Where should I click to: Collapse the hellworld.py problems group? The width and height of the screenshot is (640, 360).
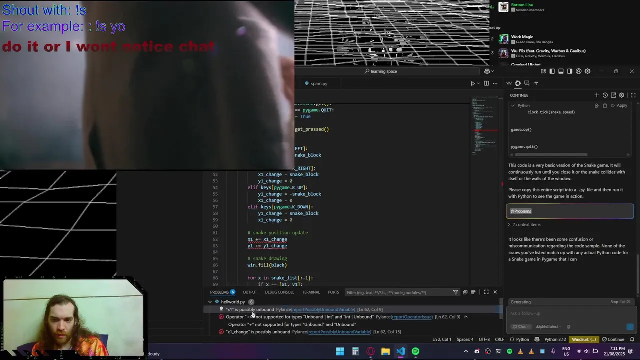(210, 302)
